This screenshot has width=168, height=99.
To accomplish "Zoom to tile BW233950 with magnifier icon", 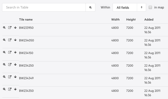I will [4, 28].
